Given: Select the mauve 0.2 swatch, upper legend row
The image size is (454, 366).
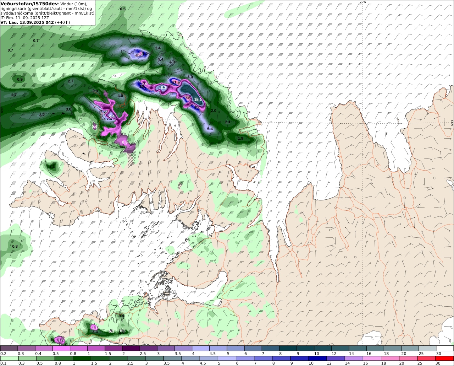Looking at the screenshot, I should coord(9,349).
